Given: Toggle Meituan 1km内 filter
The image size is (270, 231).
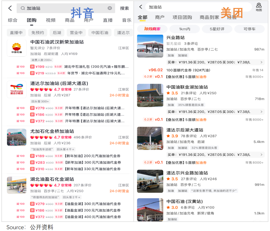Looking at the screenshot, I should pos(184,29).
